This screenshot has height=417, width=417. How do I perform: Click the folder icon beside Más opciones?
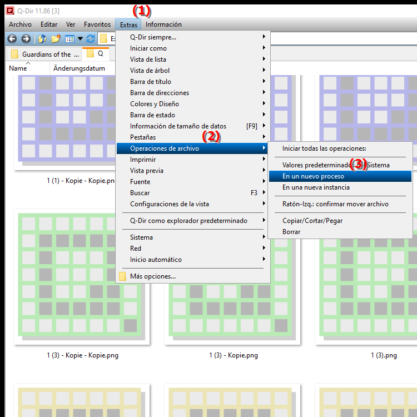(123, 276)
